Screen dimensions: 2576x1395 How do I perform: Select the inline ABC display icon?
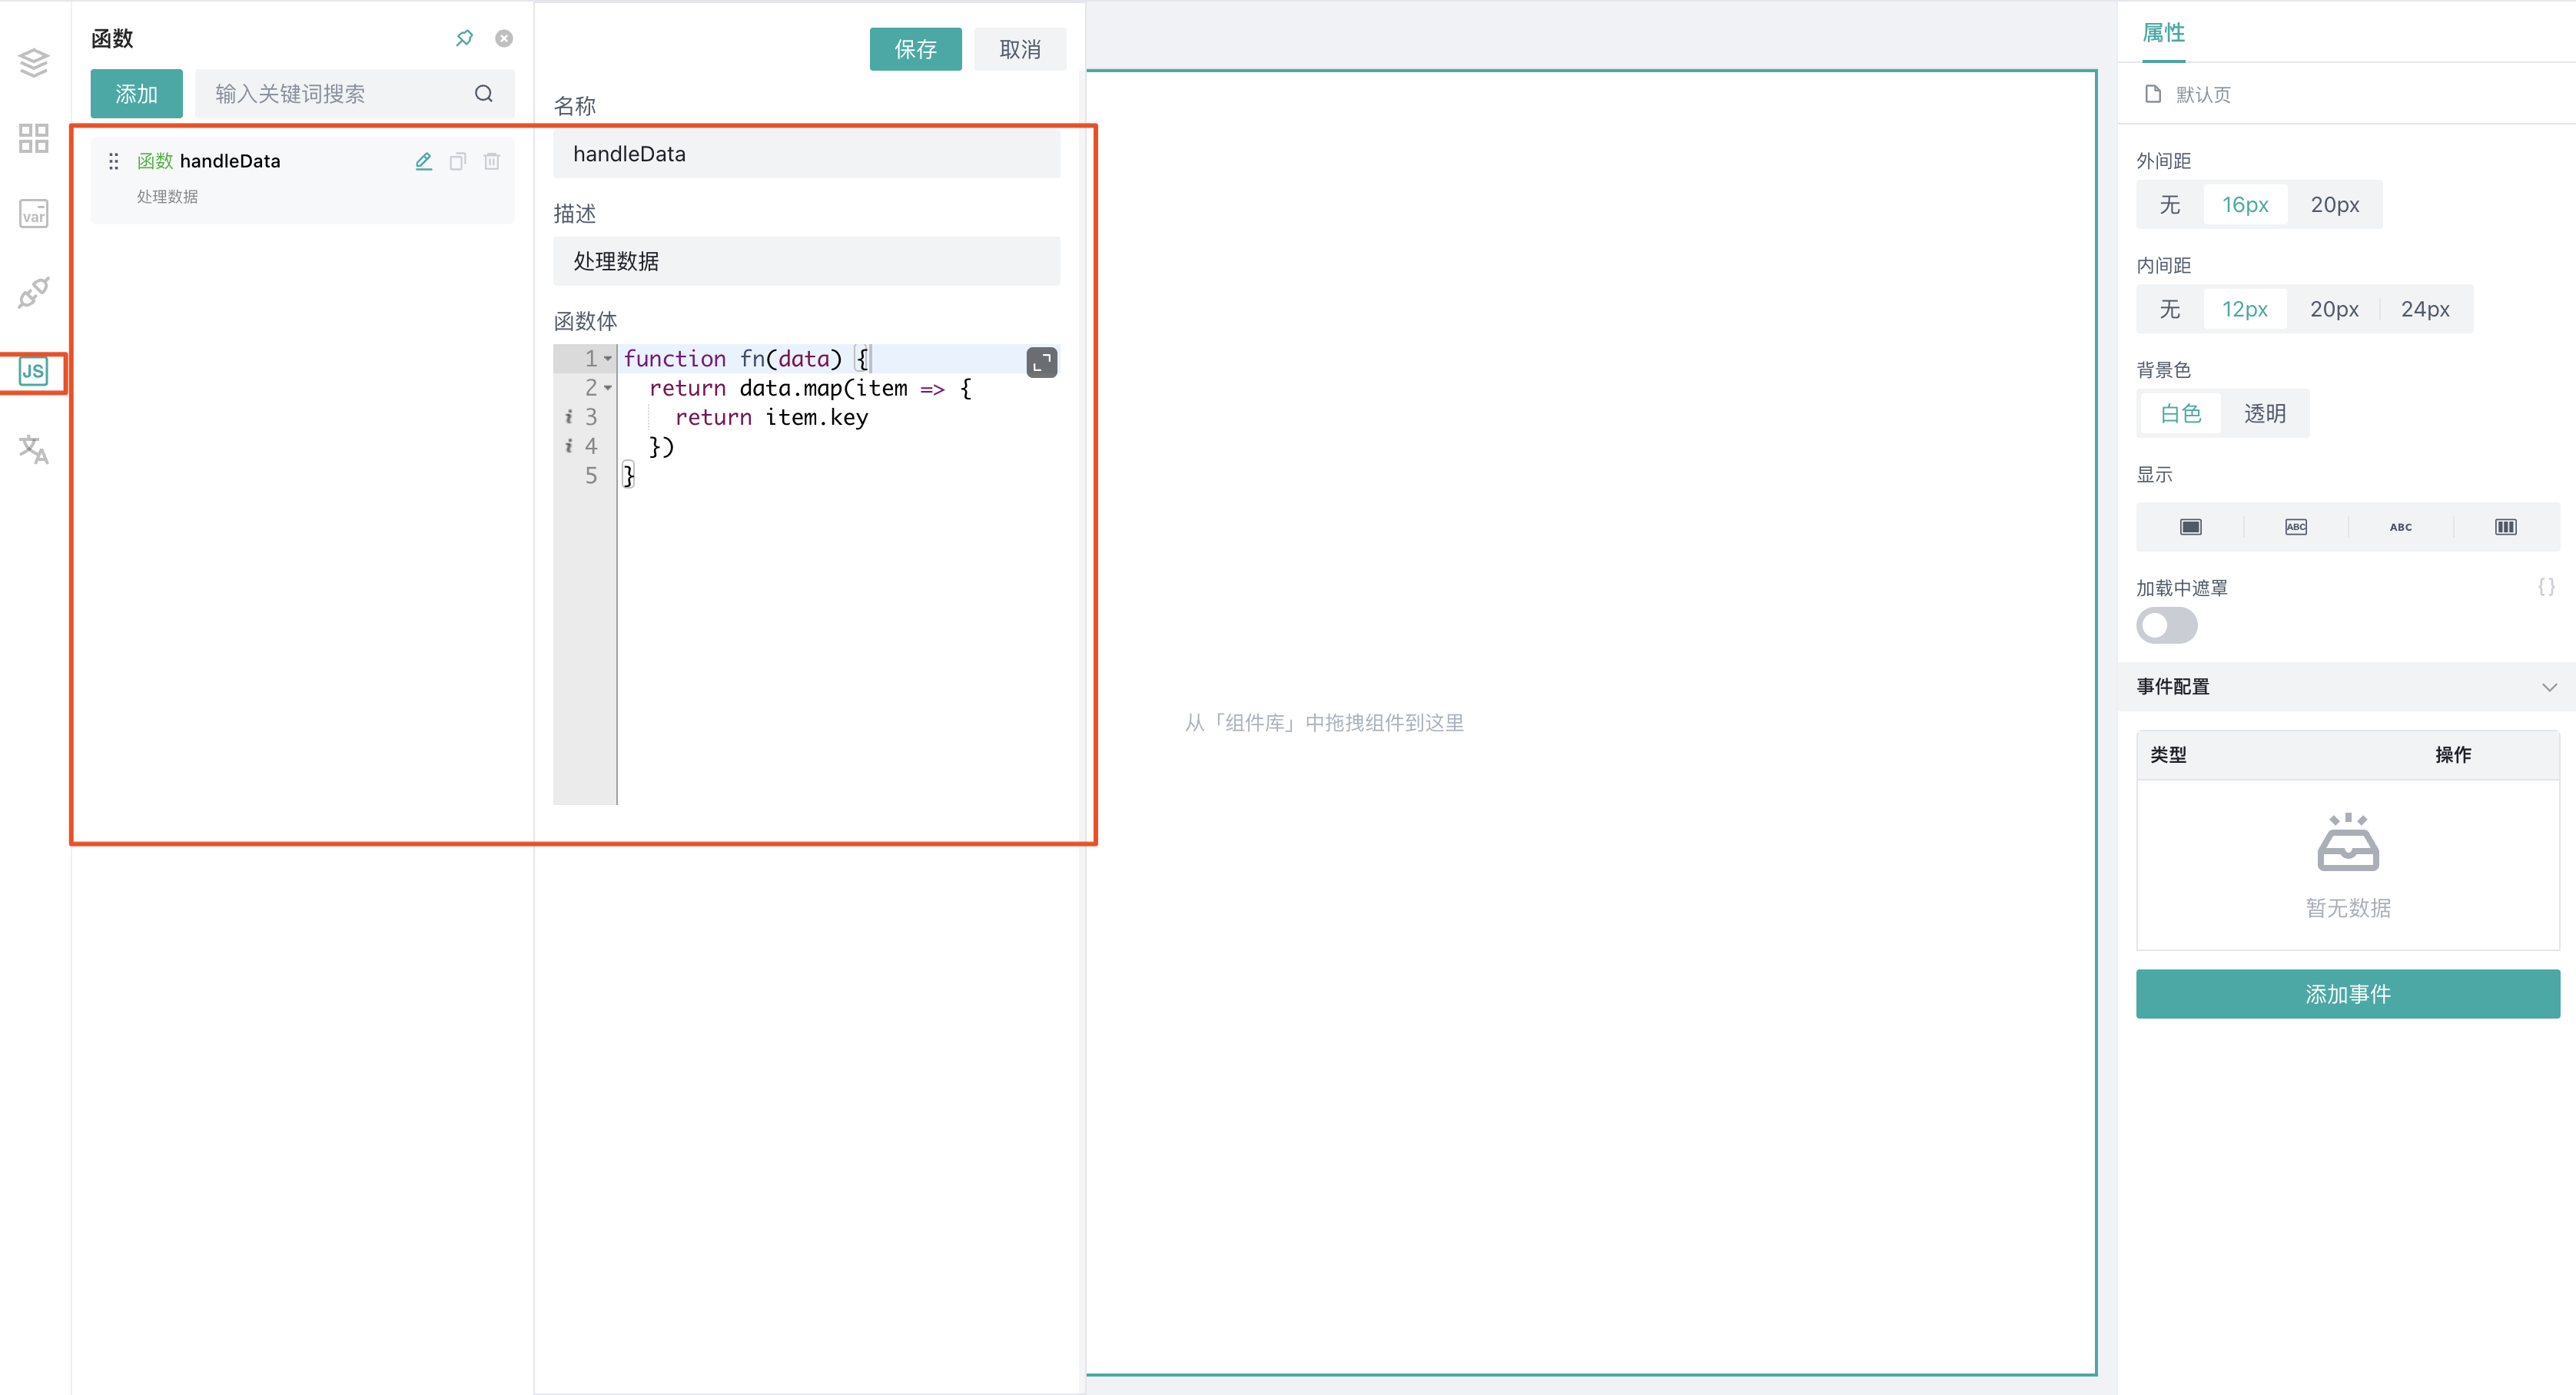2400,527
